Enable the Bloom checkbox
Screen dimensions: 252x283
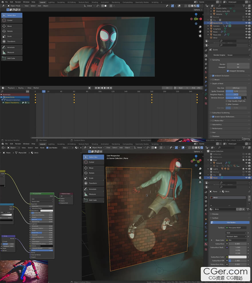pyautogui.click(x=213, y=80)
